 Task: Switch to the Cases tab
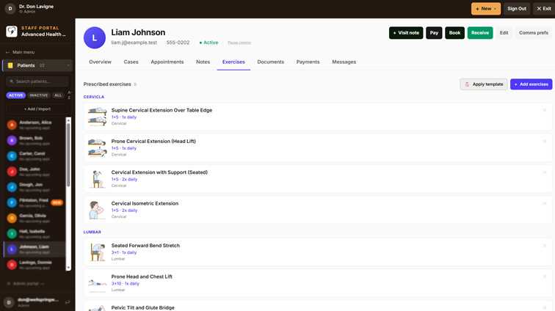click(131, 62)
